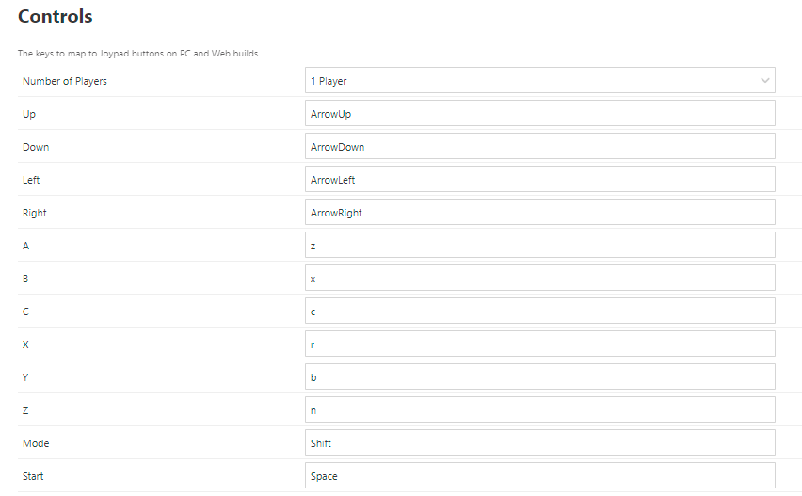The image size is (802, 496).
Task: Click the B button field containing x
Action: [x=539, y=279]
